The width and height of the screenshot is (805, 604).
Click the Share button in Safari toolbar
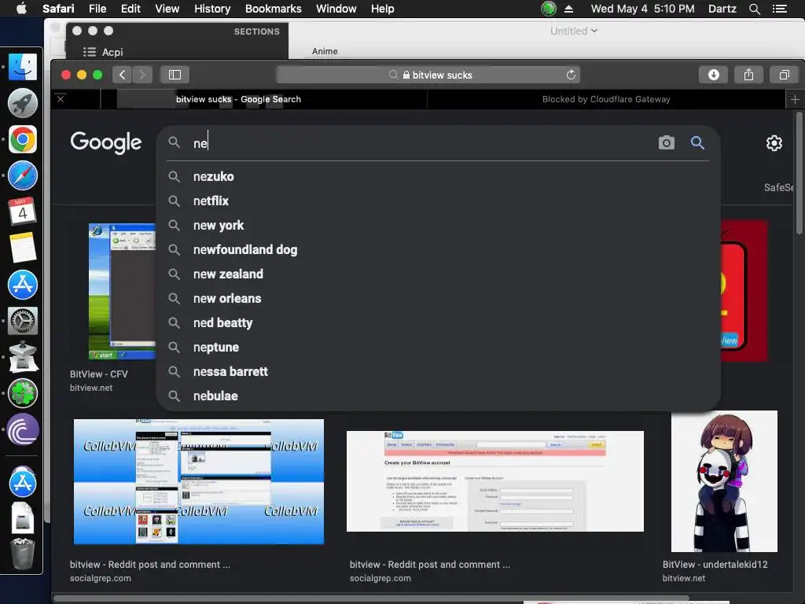point(748,75)
